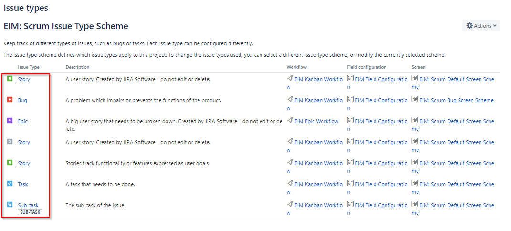This screenshot has width=511, height=231.
Task: Open EIM Field Configuration link in Task row
Action: [377, 189]
